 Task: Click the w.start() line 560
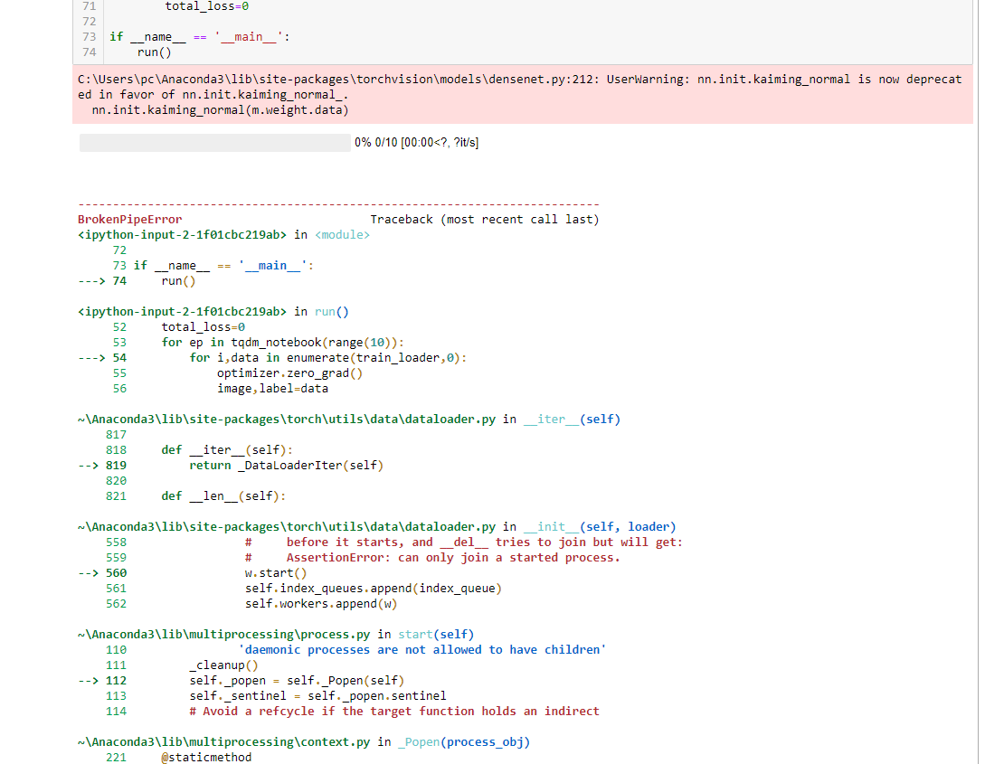[x=276, y=573]
